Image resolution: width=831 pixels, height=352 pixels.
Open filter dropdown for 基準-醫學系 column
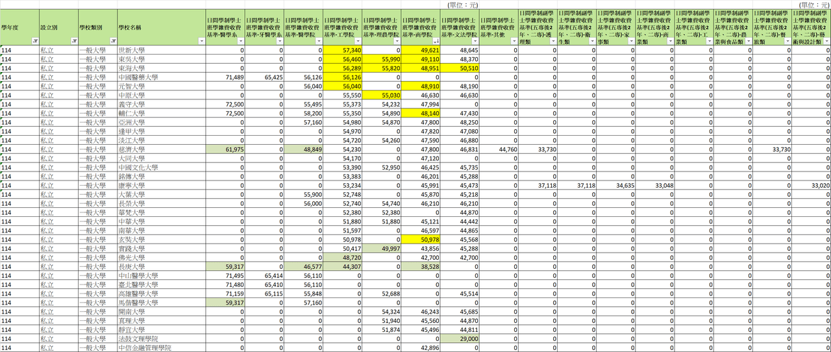pos(241,41)
